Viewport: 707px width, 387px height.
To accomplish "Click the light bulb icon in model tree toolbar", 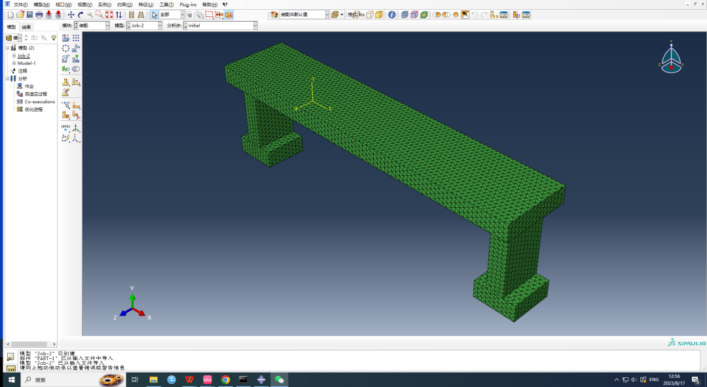I will [53, 38].
